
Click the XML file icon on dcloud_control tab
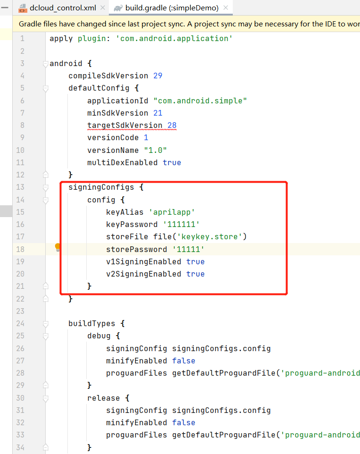(22, 8)
